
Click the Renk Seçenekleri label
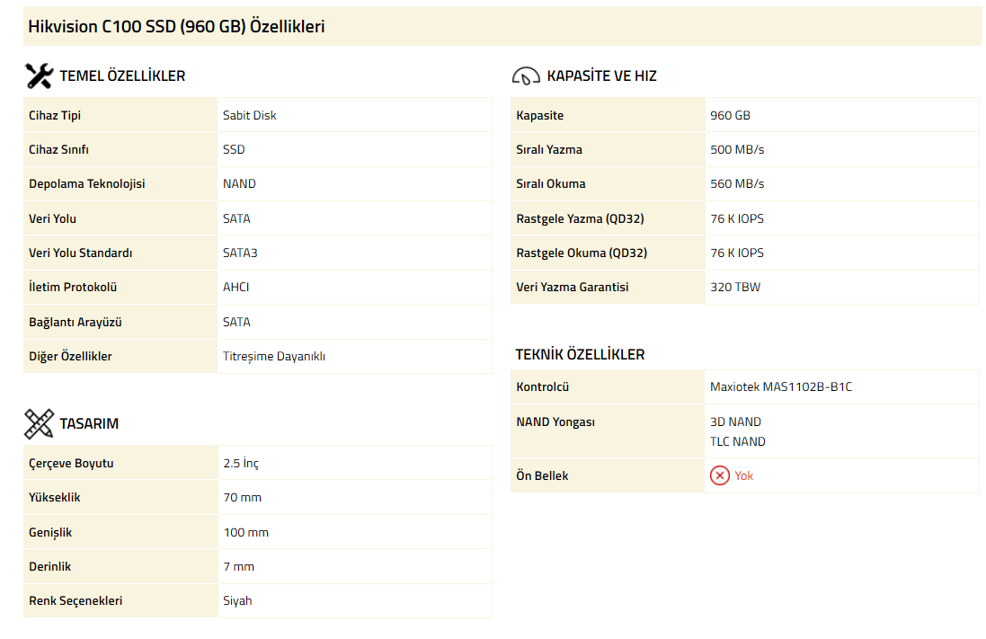(x=76, y=600)
